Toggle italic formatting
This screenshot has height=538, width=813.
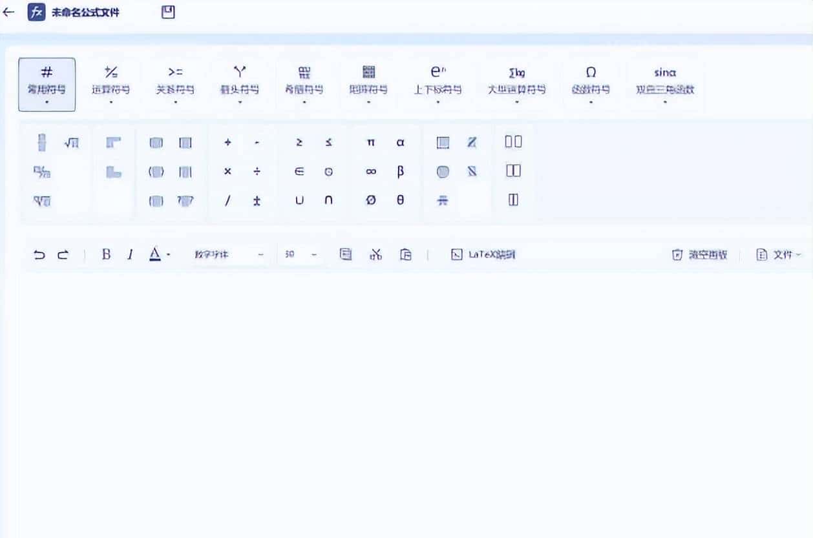click(130, 254)
